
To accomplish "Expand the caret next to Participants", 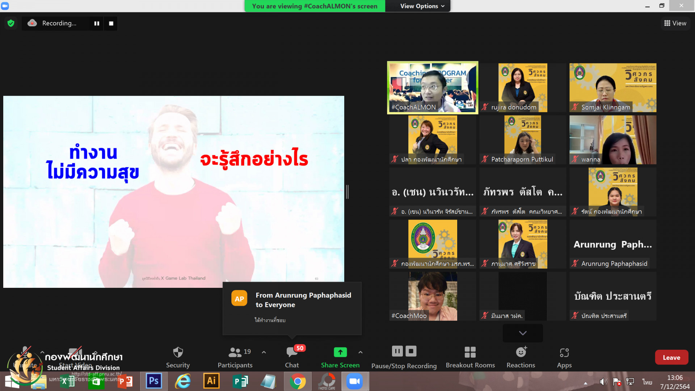I will (x=264, y=352).
